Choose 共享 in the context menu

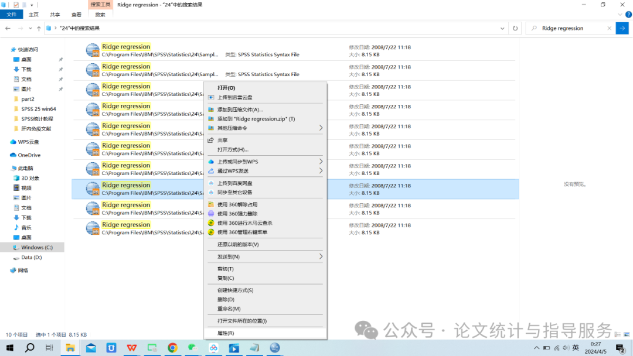(266, 140)
